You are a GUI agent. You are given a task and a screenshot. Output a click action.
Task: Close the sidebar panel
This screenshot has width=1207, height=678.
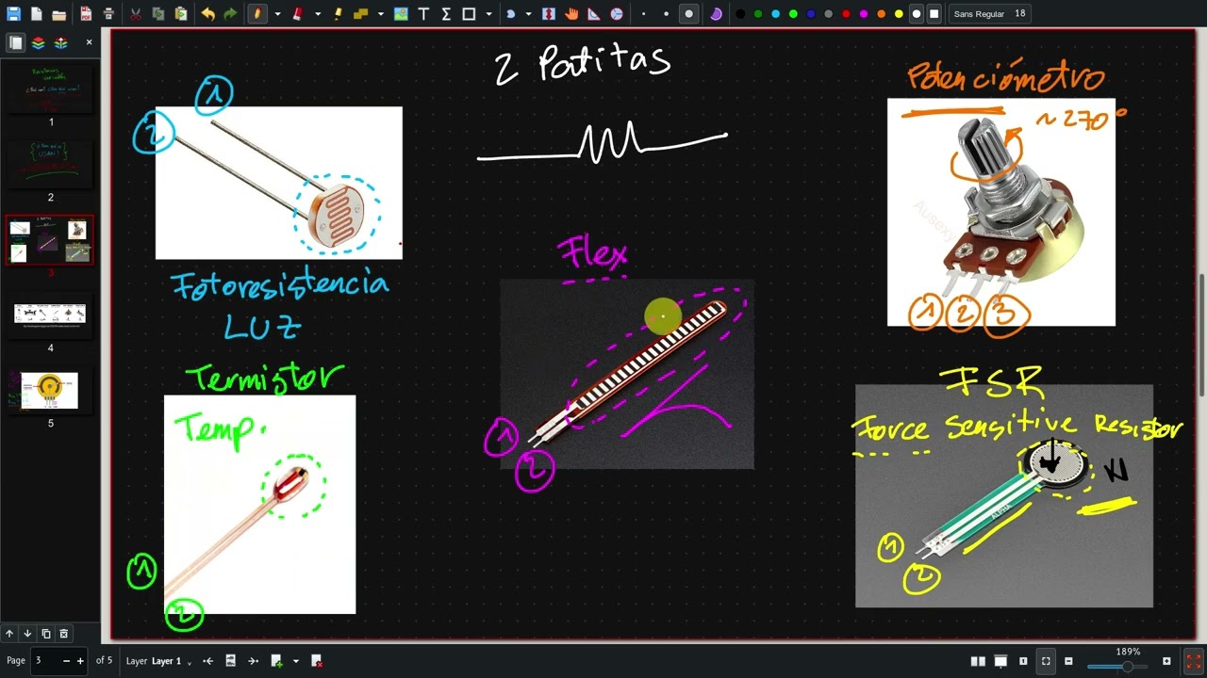(89, 42)
